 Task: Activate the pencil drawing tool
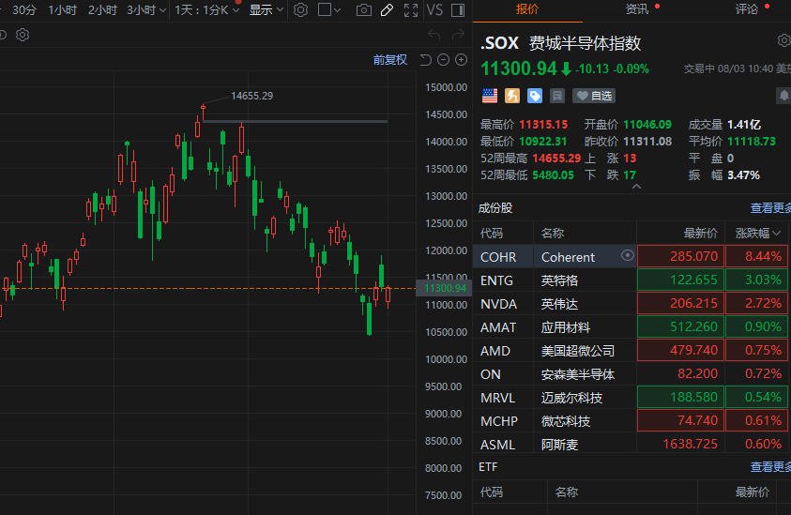point(387,10)
